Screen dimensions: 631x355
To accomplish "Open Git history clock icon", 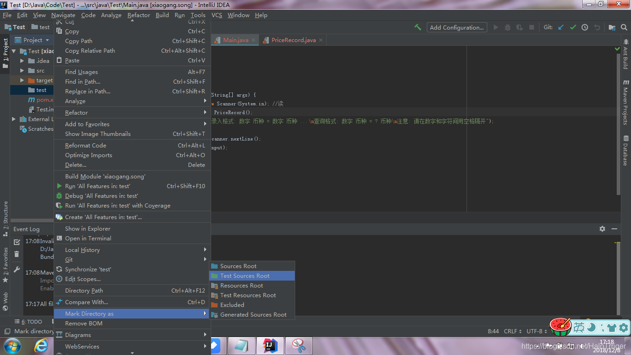I will coord(585,27).
